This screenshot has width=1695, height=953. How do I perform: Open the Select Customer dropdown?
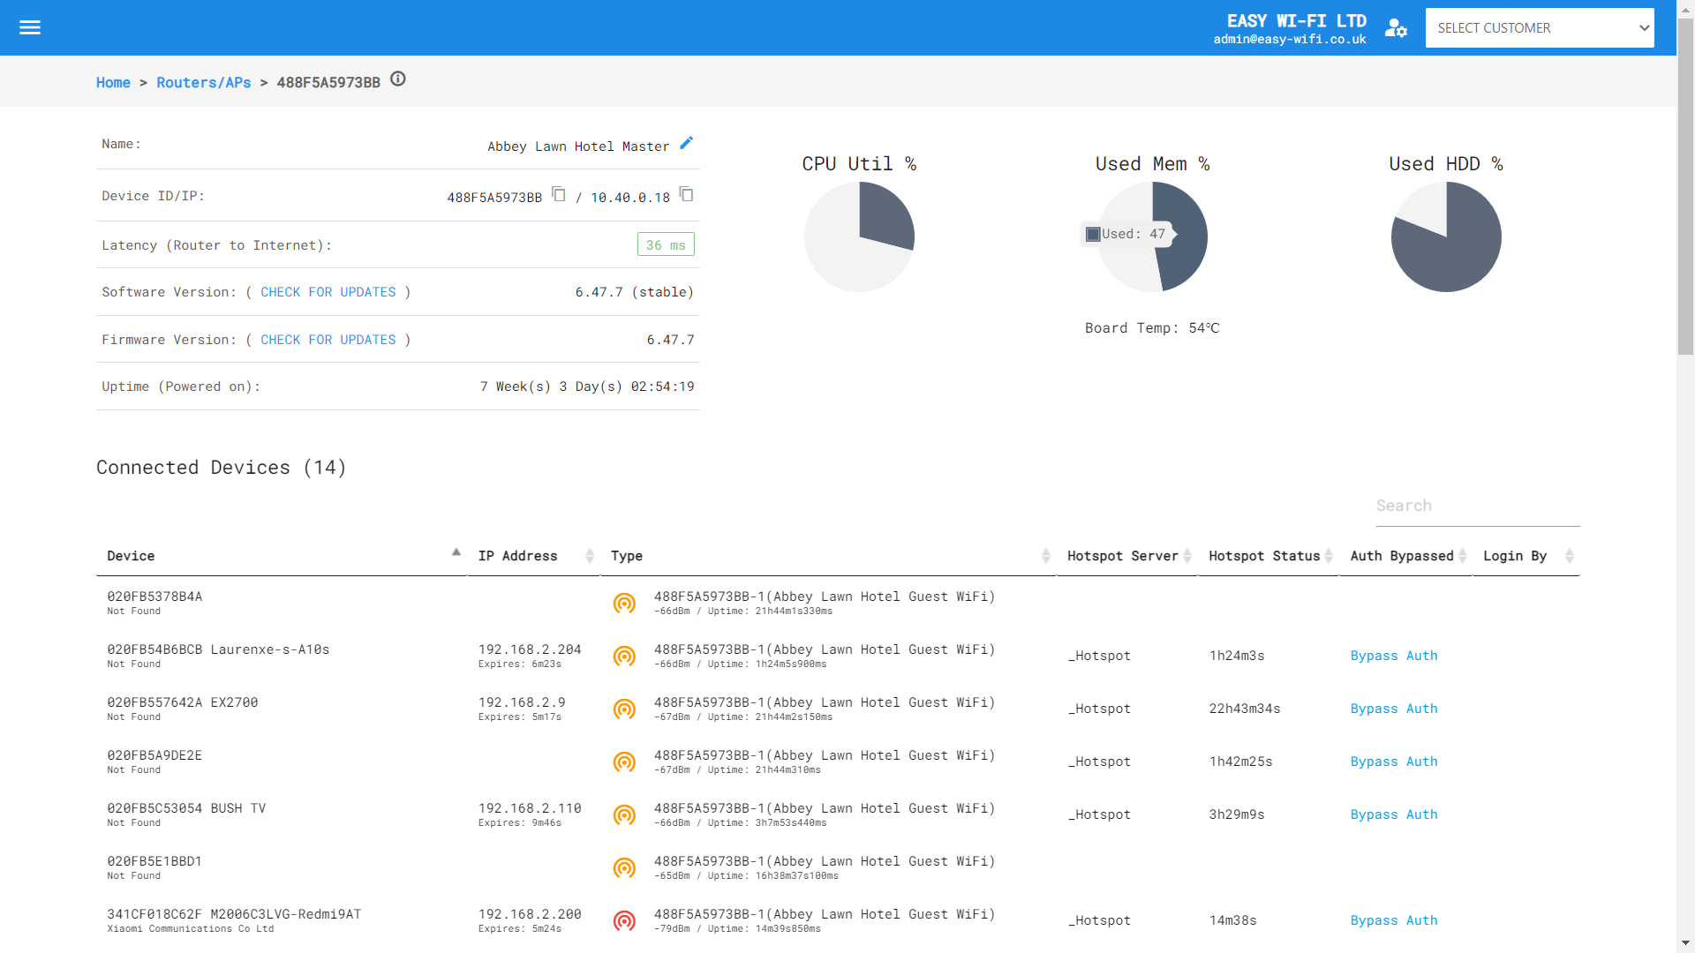pos(1539,28)
